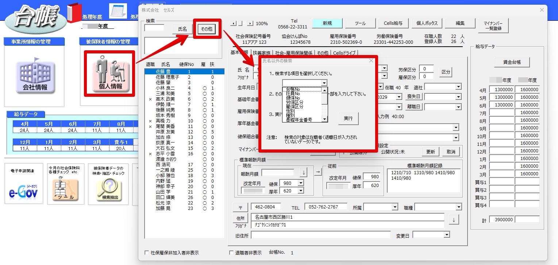
Task: Toggle 退職者非表示 checkbox
Action: click(x=231, y=253)
